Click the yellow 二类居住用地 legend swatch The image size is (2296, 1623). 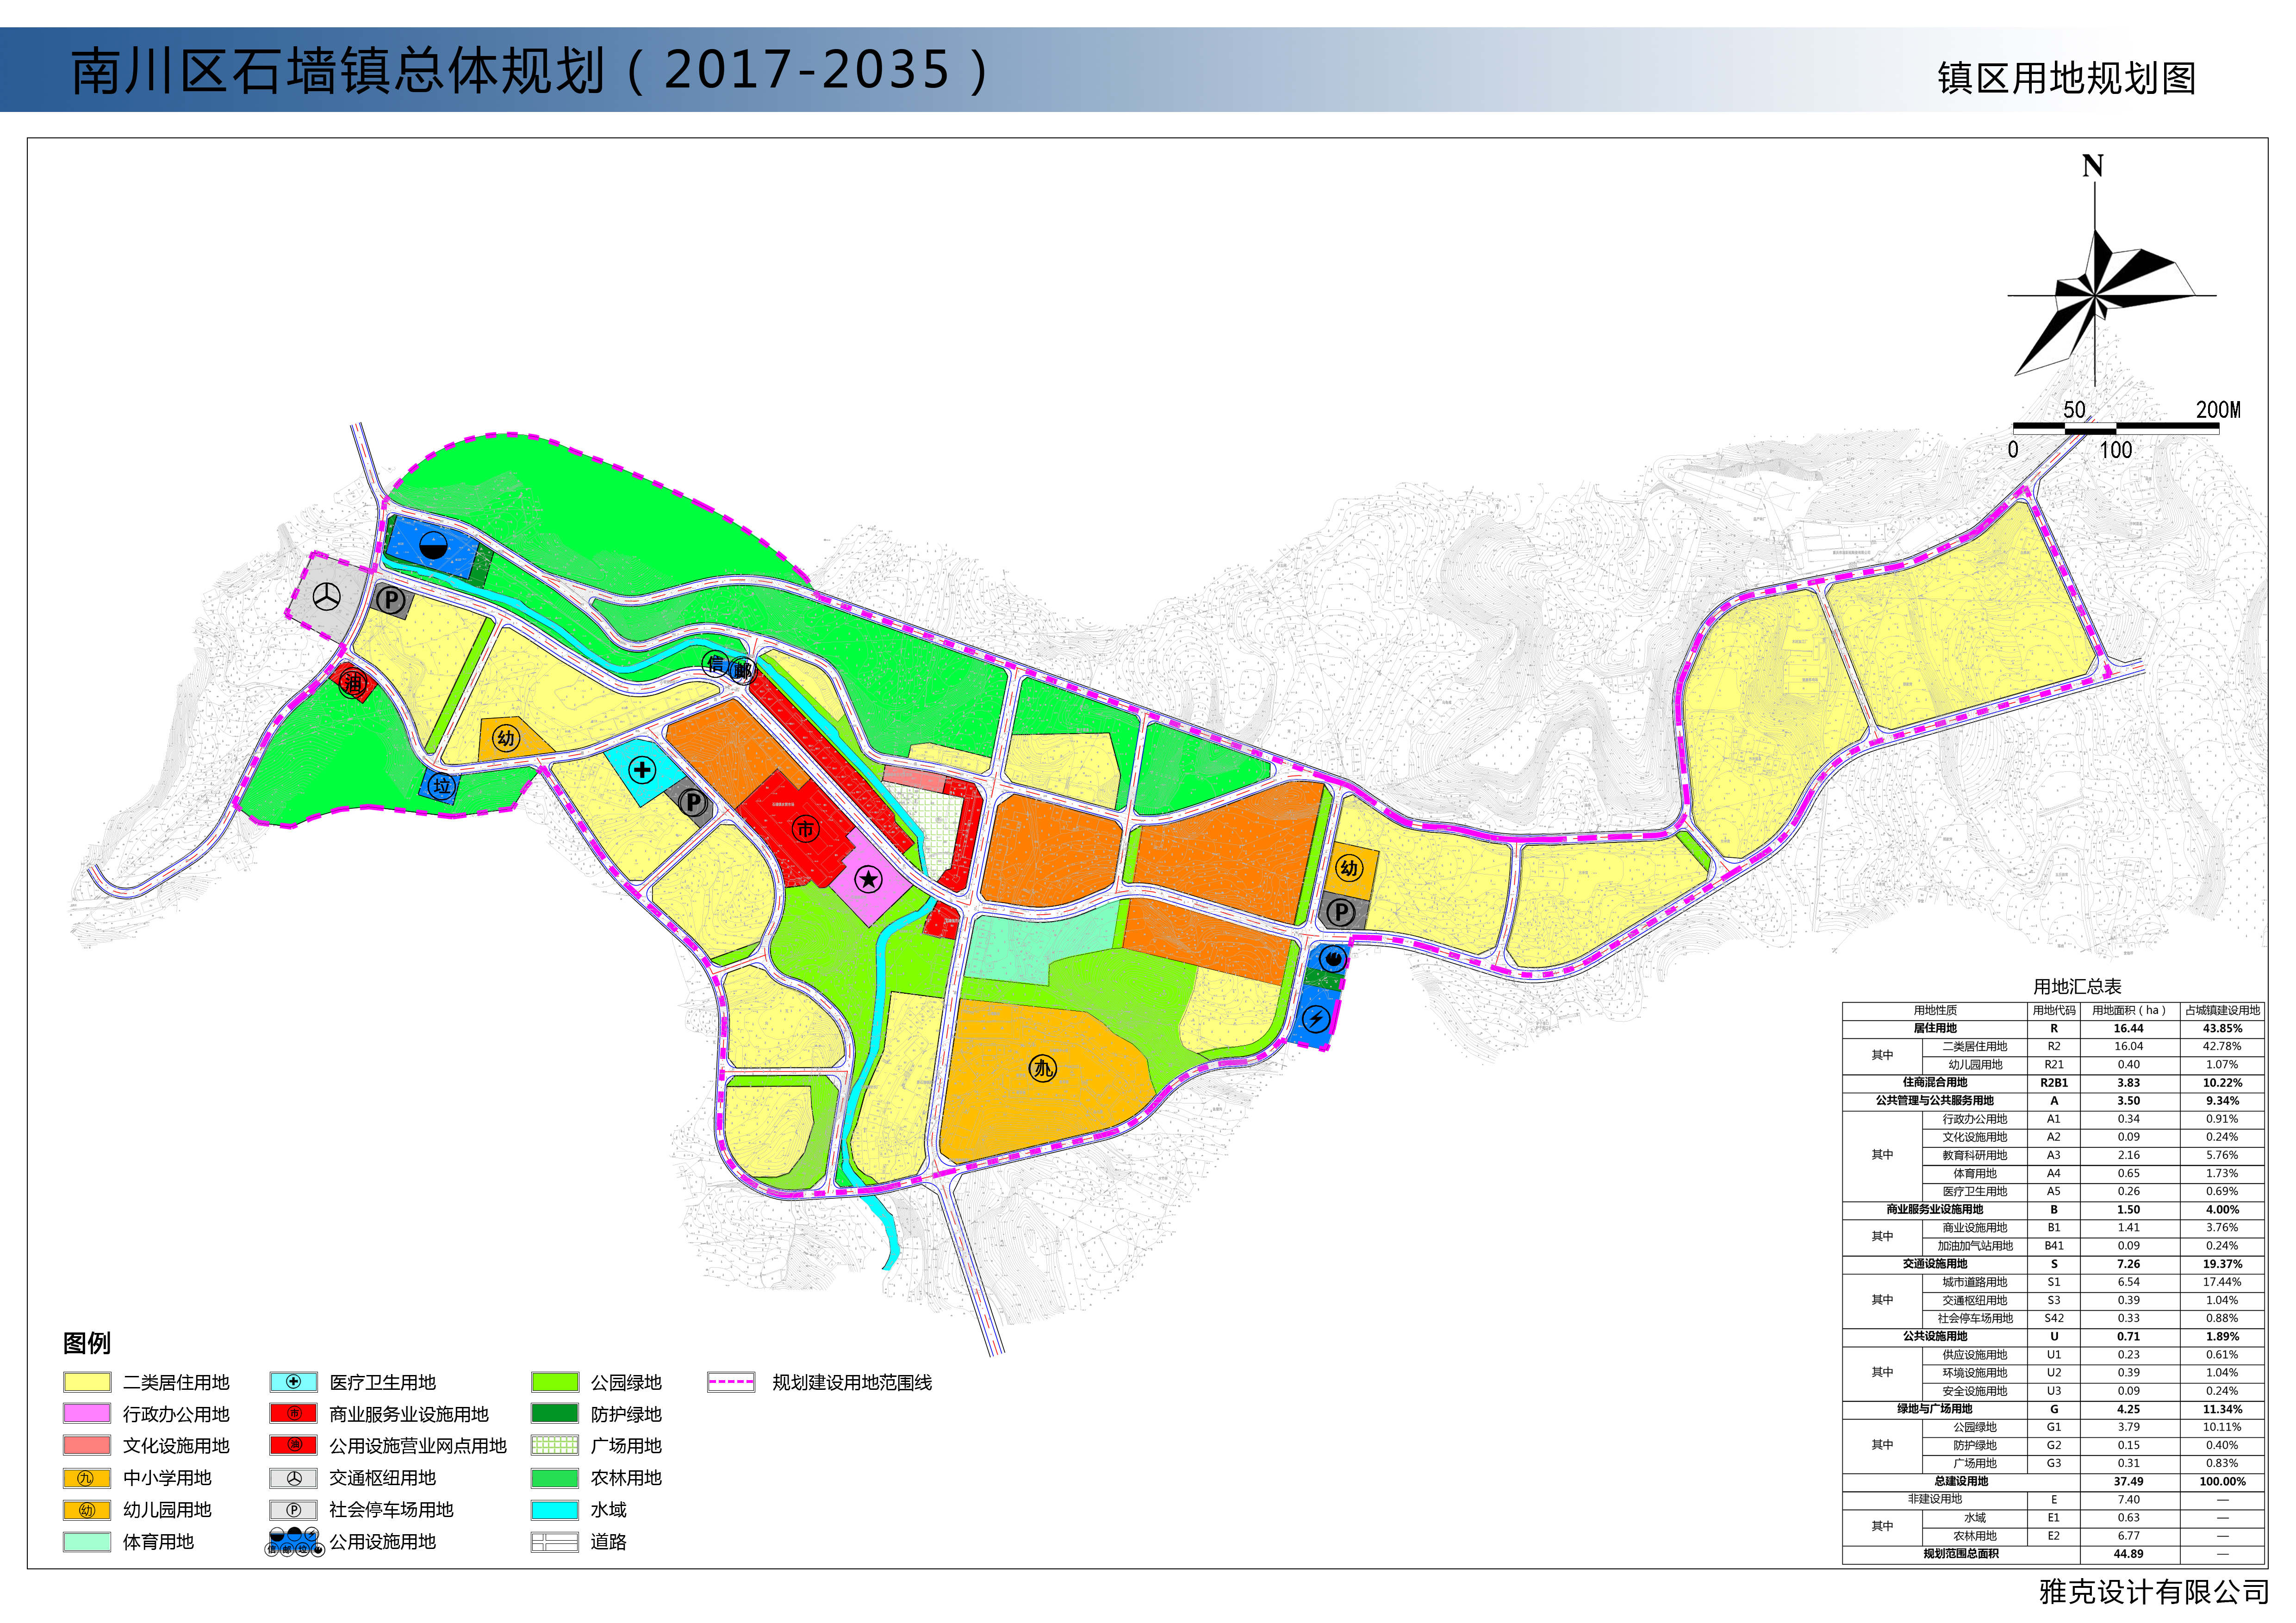87,1382
